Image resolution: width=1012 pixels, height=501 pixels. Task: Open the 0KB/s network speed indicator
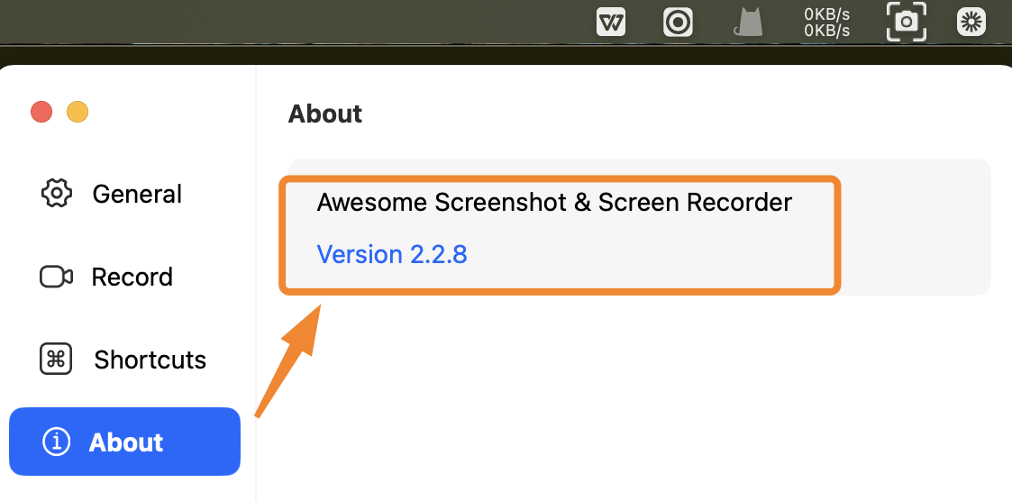(826, 22)
